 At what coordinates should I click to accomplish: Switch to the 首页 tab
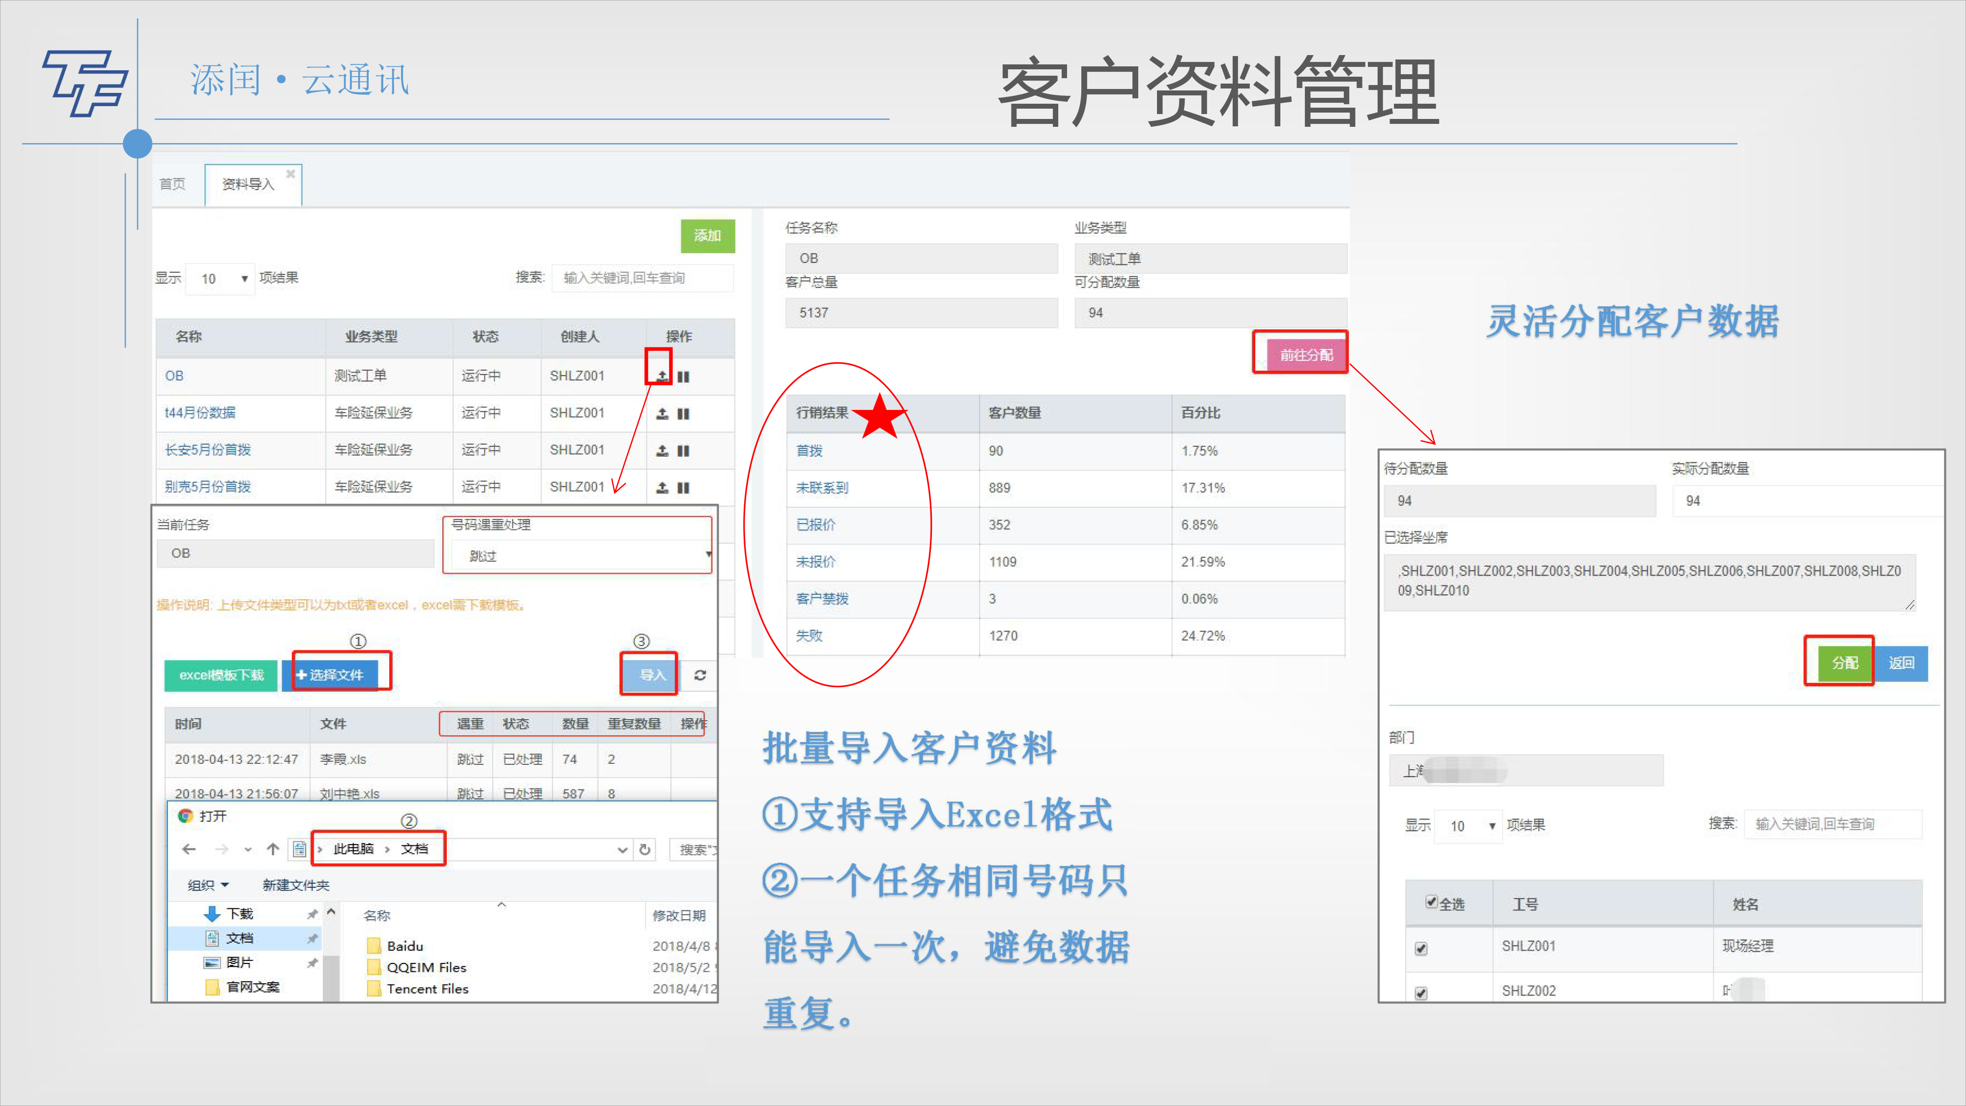click(x=173, y=184)
